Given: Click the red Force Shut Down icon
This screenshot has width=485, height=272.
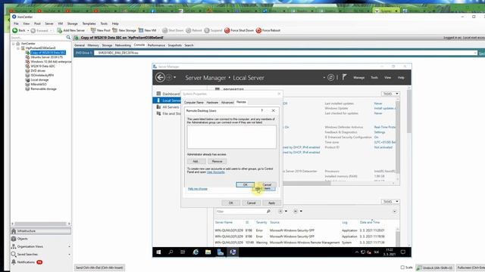Looking at the screenshot, I should click(227, 30).
